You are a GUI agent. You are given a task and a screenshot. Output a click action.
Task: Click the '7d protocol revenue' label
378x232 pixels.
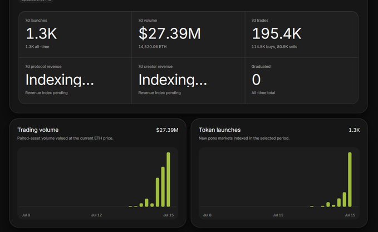click(43, 67)
